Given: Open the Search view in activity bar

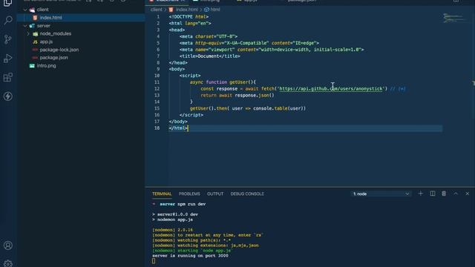Looking at the screenshot, I should coord(8,20).
